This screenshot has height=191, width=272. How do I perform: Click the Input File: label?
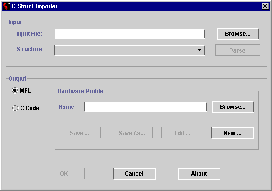tap(29, 34)
